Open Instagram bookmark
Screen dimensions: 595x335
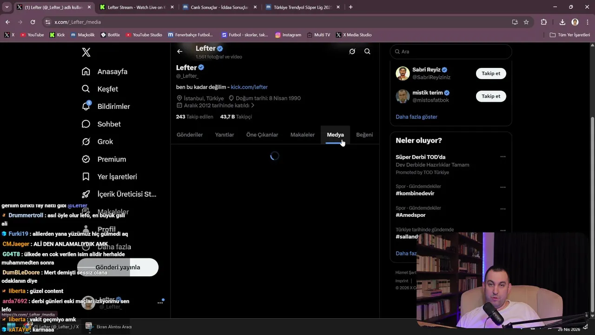[x=288, y=35]
